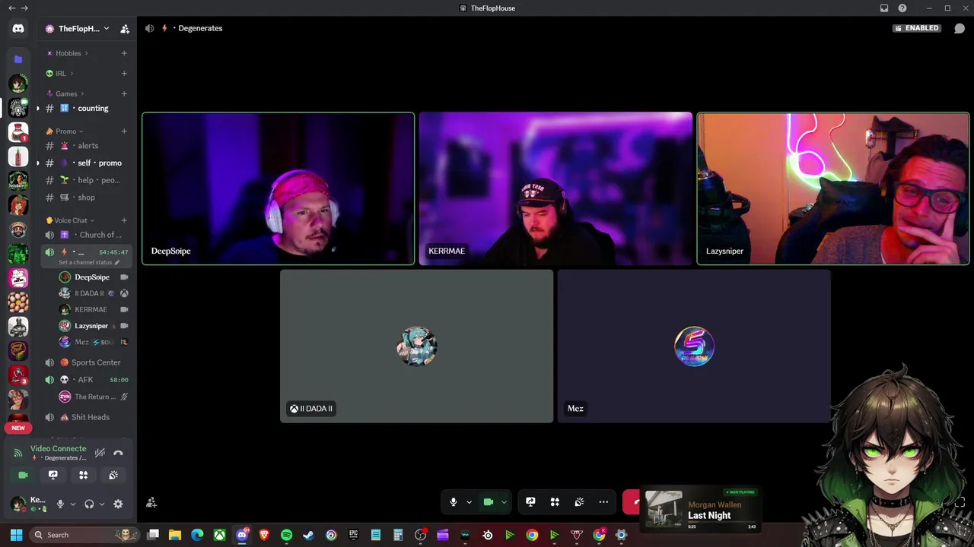Open the self promo channel
The height and width of the screenshot is (547, 974).
coord(86,163)
